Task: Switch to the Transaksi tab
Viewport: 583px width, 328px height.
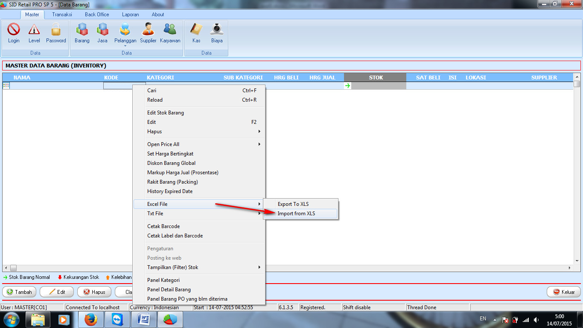Action: point(62,15)
